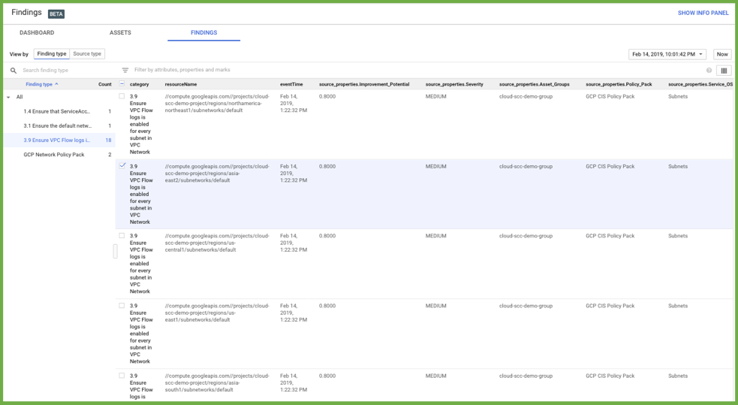Click source_properties.Service_OS column header
The height and width of the screenshot is (405, 738).
click(700, 84)
